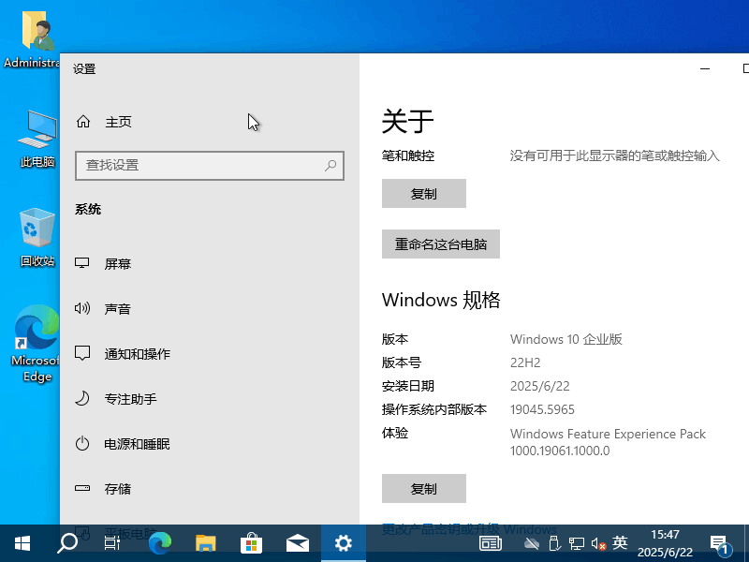Click the 重命名这台电脑 button
Screen dimensions: 749x562
pyautogui.click(x=440, y=244)
